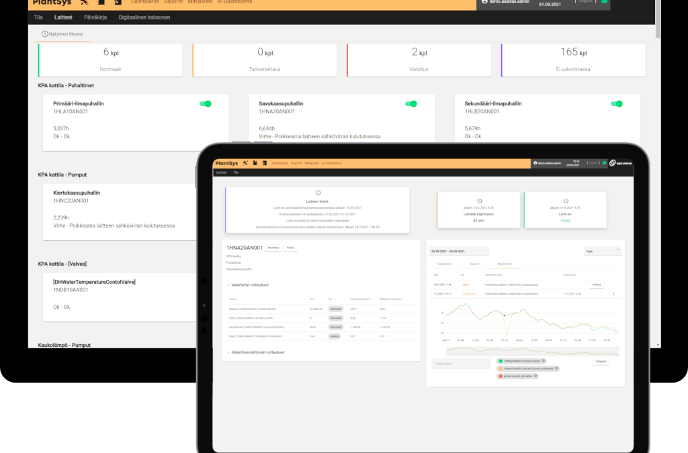Toggle the Sekundääri-ilmapuhallin switch
688x453 pixels.
617,104
